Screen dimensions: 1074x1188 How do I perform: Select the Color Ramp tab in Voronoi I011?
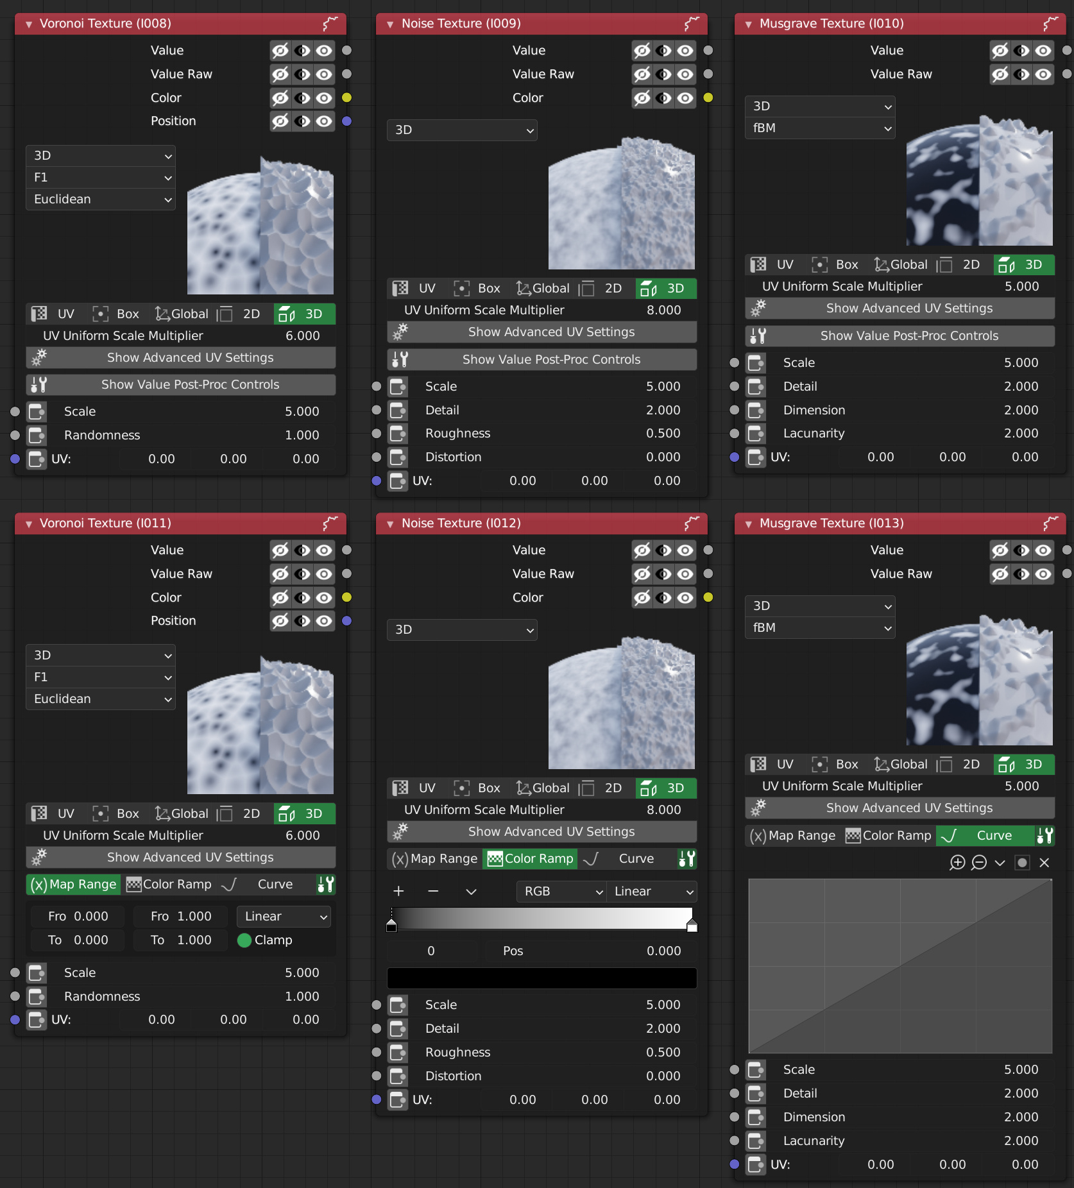point(169,885)
